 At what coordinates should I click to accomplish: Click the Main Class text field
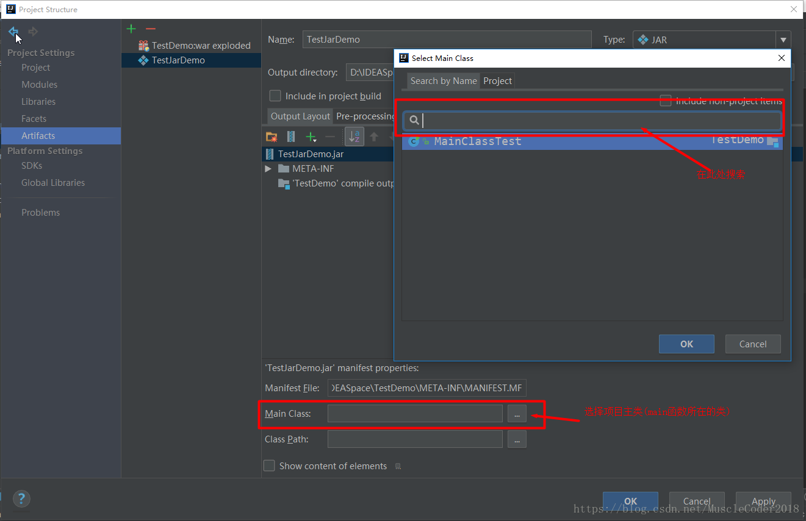[x=415, y=414]
